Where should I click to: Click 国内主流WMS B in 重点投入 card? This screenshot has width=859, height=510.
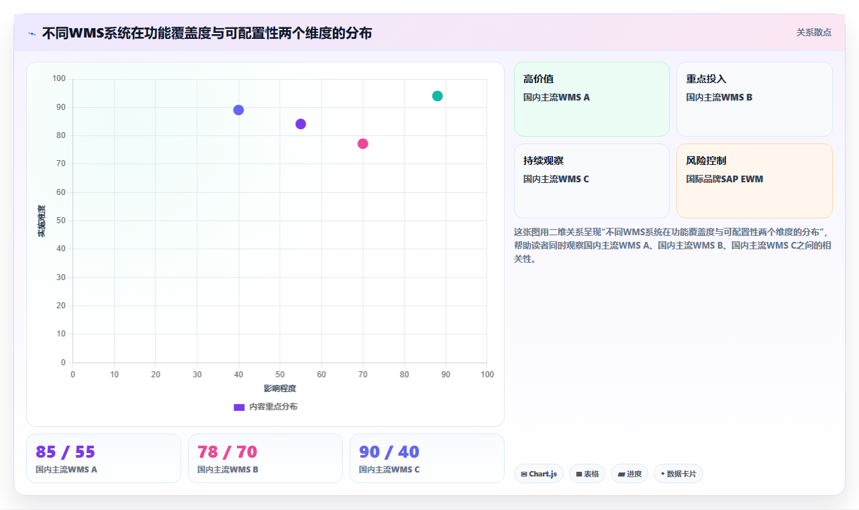(x=719, y=97)
